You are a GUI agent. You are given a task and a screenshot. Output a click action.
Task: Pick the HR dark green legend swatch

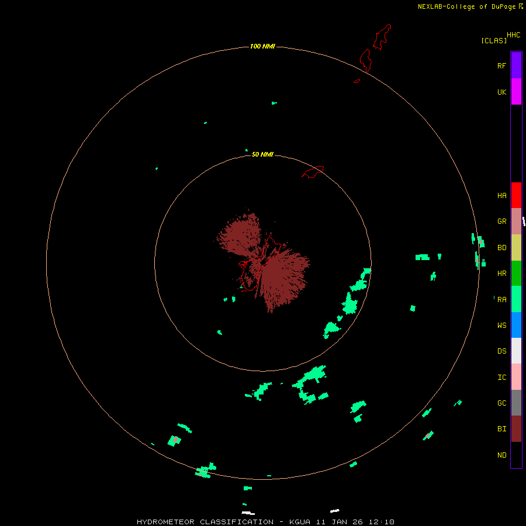coord(516,274)
